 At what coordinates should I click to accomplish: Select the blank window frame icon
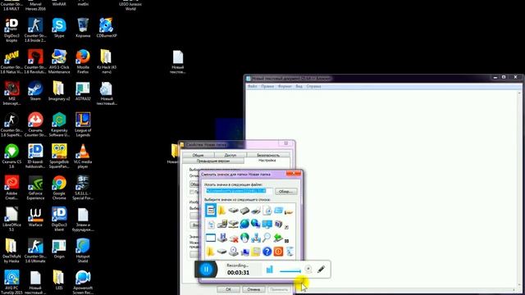[x=211, y=238]
